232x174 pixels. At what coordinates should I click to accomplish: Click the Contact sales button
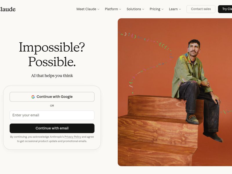201,9
